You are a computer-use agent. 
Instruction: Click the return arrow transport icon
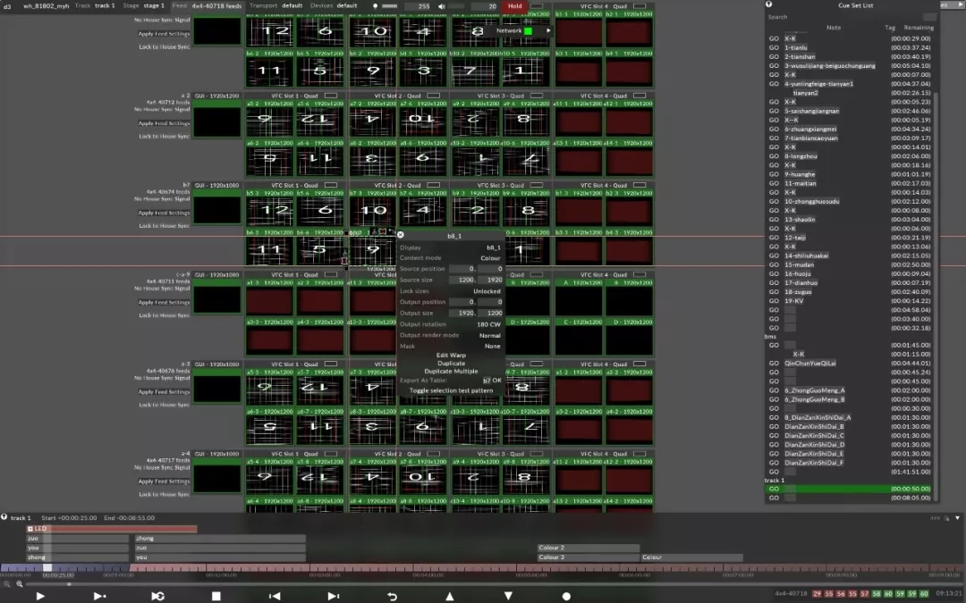tap(392, 596)
